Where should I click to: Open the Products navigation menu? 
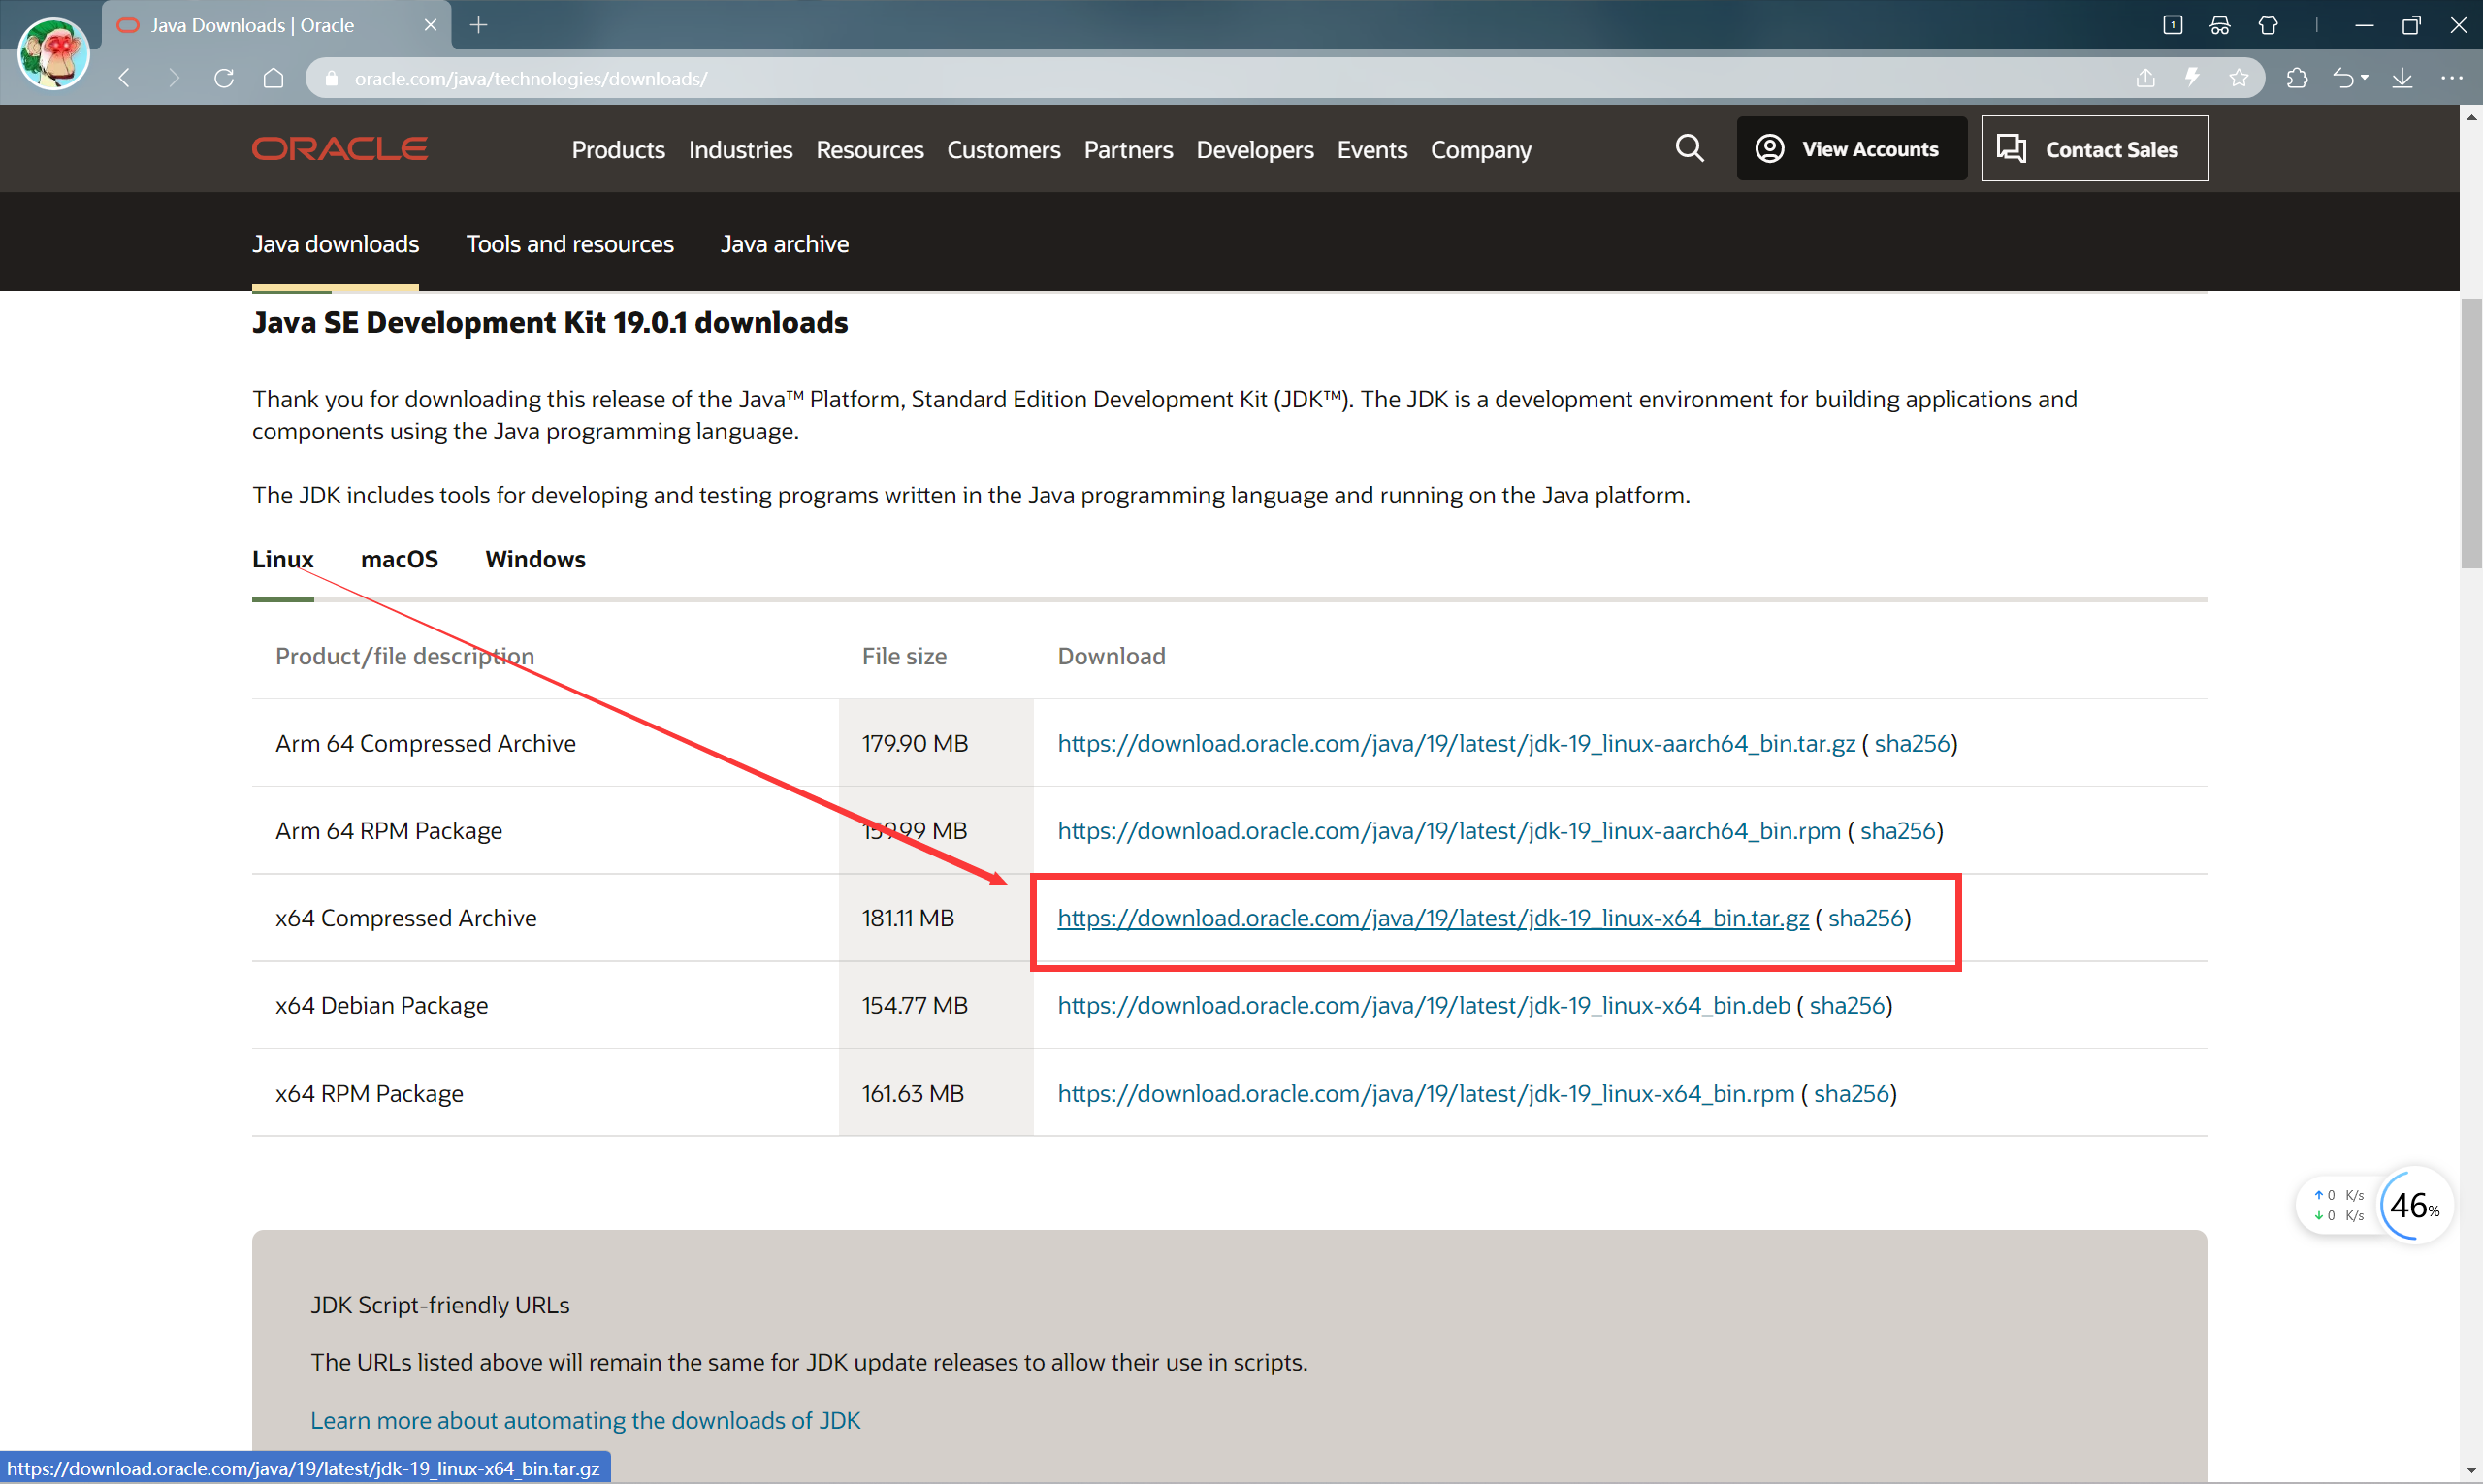617,150
